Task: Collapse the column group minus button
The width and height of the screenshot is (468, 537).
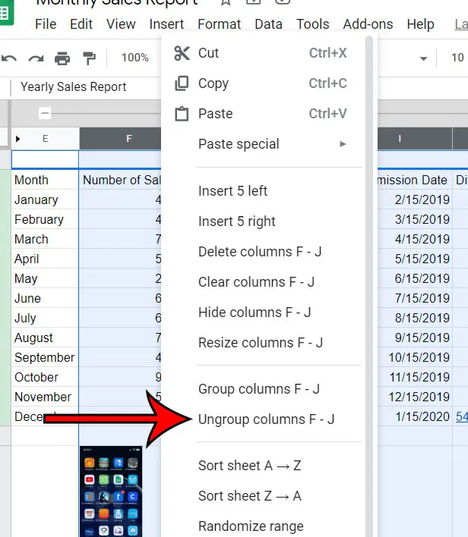Action: [x=45, y=114]
